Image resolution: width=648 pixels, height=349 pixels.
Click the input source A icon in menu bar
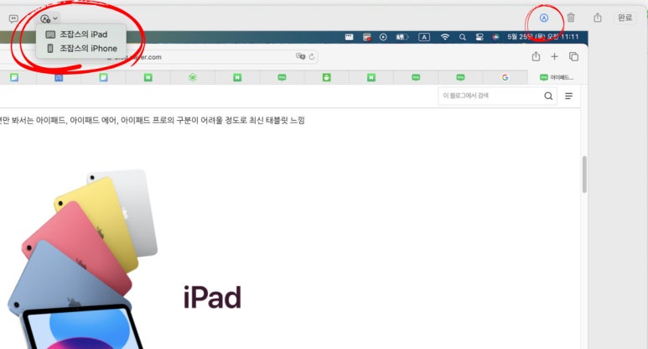point(424,37)
